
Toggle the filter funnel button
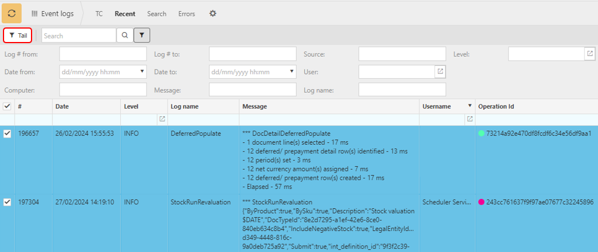(x=142, y=36)
